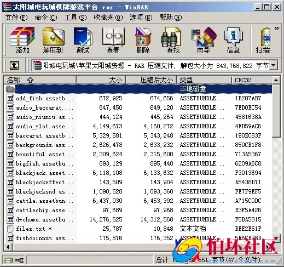The height and width of the screenshot is (267, 284).
Task: Open the archive path dropdown arrow
Action: click(274, 65)
